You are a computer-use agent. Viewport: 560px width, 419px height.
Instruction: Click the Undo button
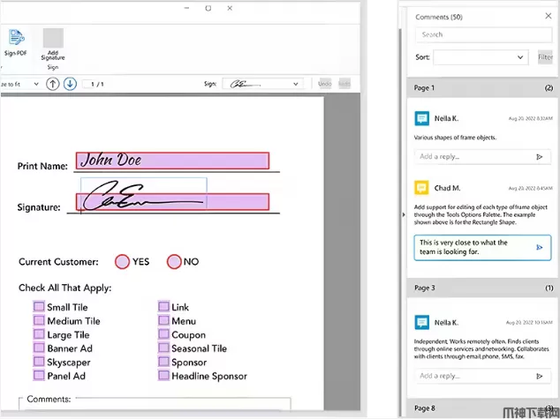(x=324, y=84)
